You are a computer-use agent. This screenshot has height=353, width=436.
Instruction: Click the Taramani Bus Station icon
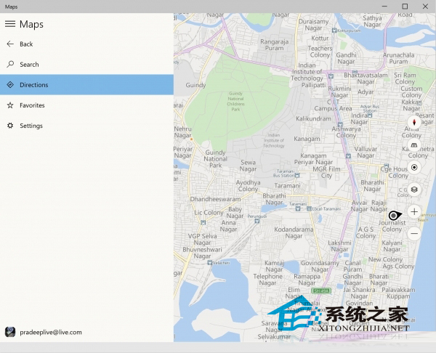click(x=297, y=175)
